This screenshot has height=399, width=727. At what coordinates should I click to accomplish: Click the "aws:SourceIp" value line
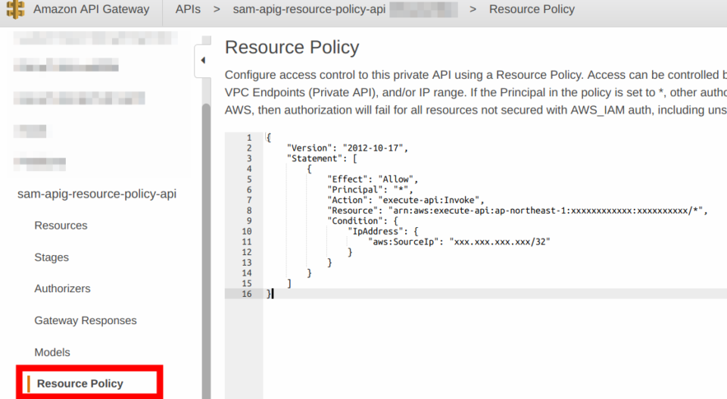[459, 242]
